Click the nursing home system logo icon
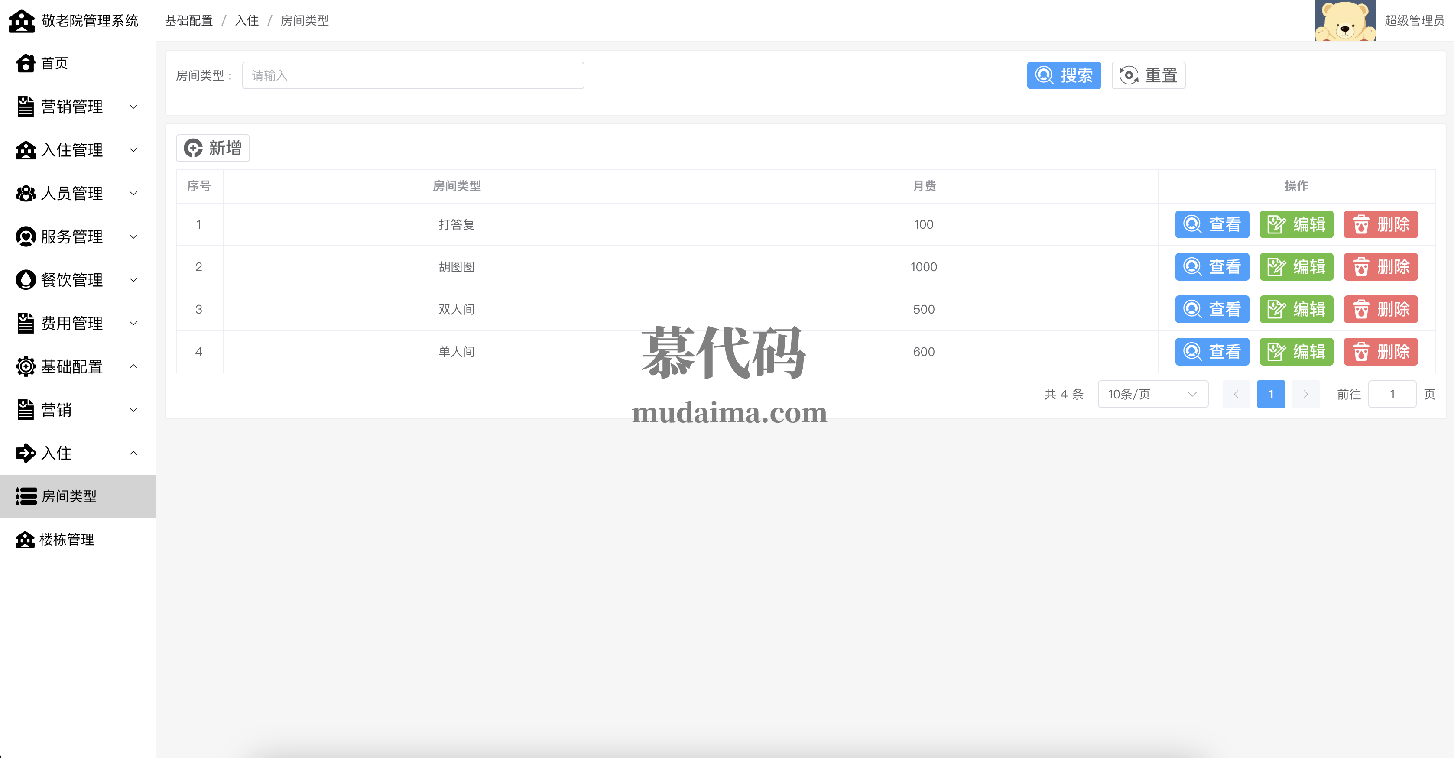This screenshot has width=1454, height=758. click(22, 21)
